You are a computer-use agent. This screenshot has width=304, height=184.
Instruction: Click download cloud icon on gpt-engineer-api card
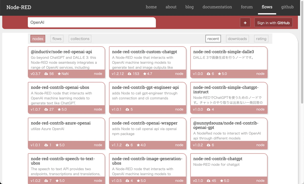(x=127, y=110)
